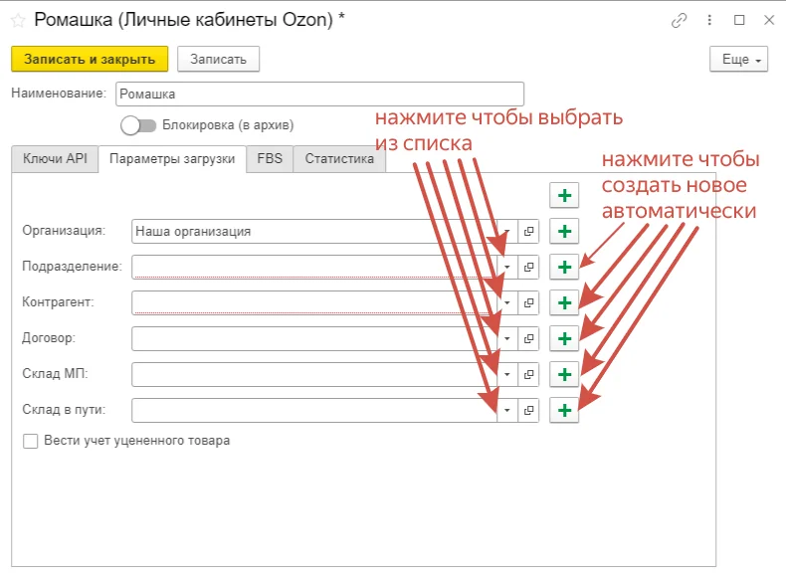Expand the Склад в пути dropdown

[507, 410]
